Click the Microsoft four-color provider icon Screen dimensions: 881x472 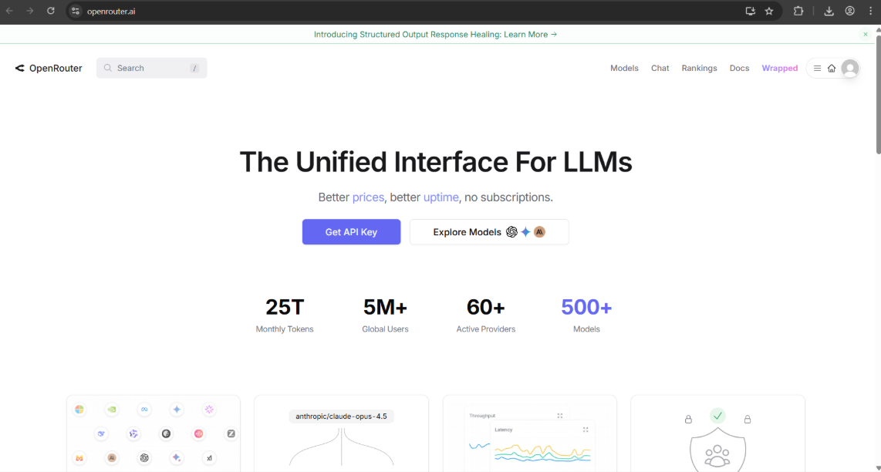(x=79, y=410)
